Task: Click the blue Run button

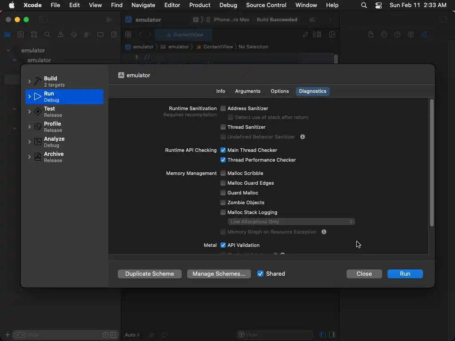Action: click(x=405, y=274)
